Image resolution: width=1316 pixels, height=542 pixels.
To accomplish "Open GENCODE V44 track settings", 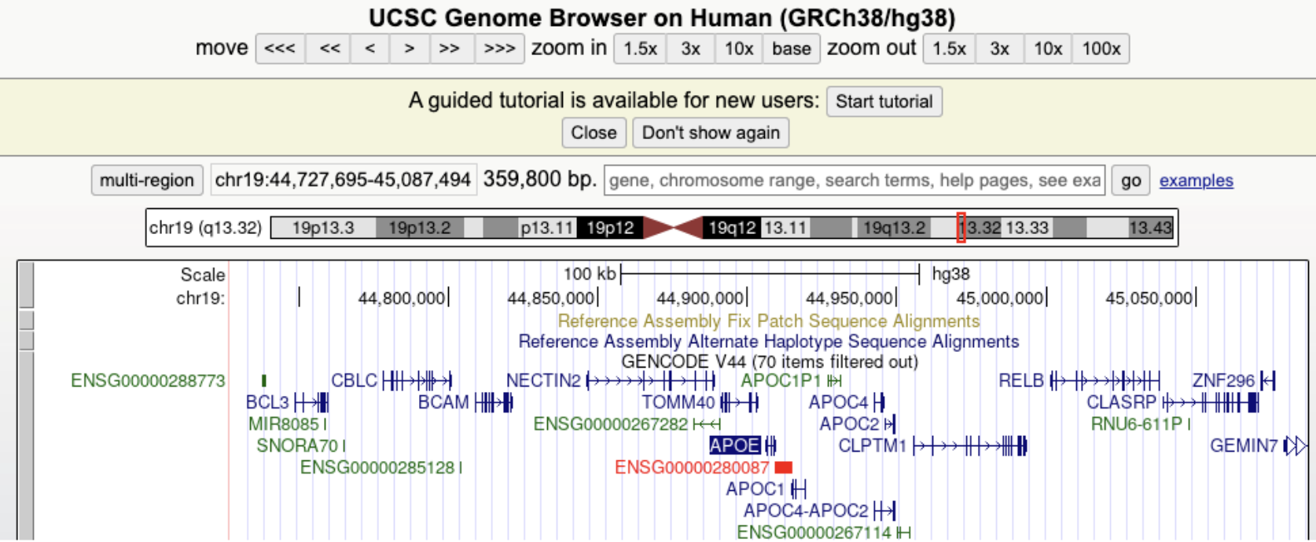I will tap(770, 362).
